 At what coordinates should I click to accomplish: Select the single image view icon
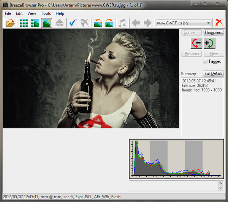(x=46, y=23)
